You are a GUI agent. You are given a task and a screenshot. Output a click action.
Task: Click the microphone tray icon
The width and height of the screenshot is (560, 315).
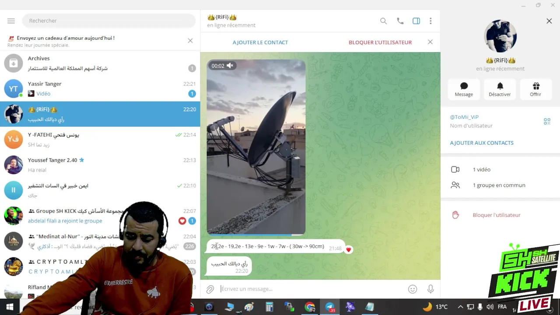pyautogui.click(x=480, y=307)
